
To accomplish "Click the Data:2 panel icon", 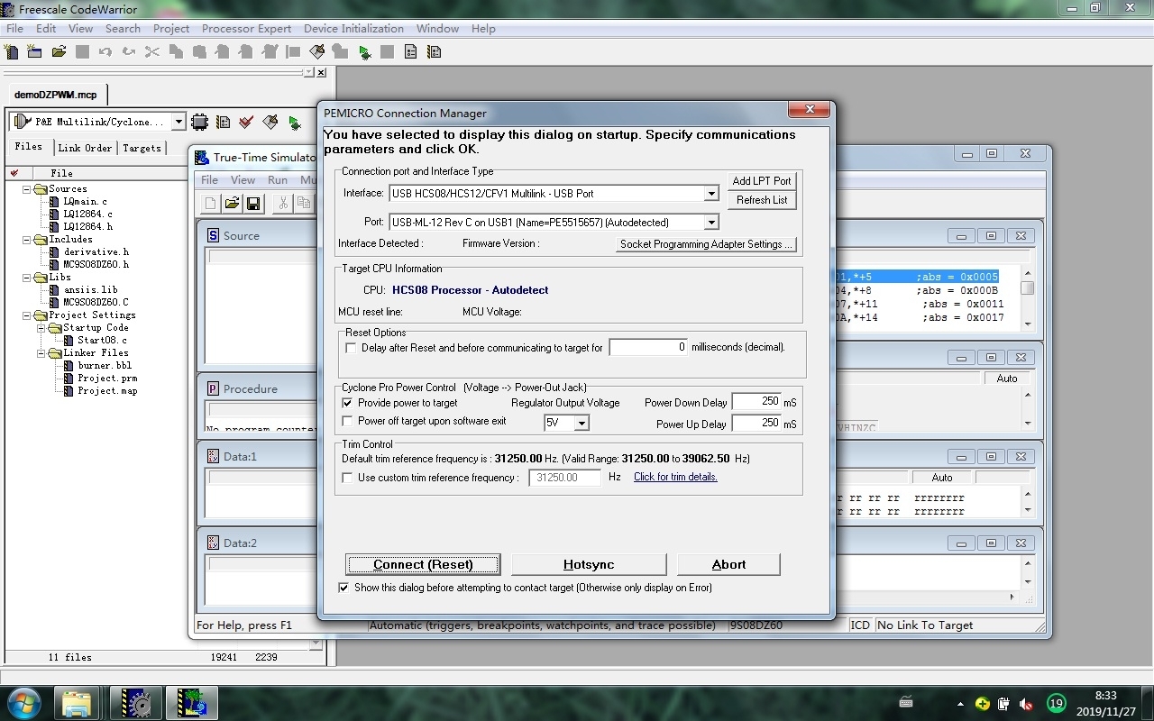I will coord(213,543).
